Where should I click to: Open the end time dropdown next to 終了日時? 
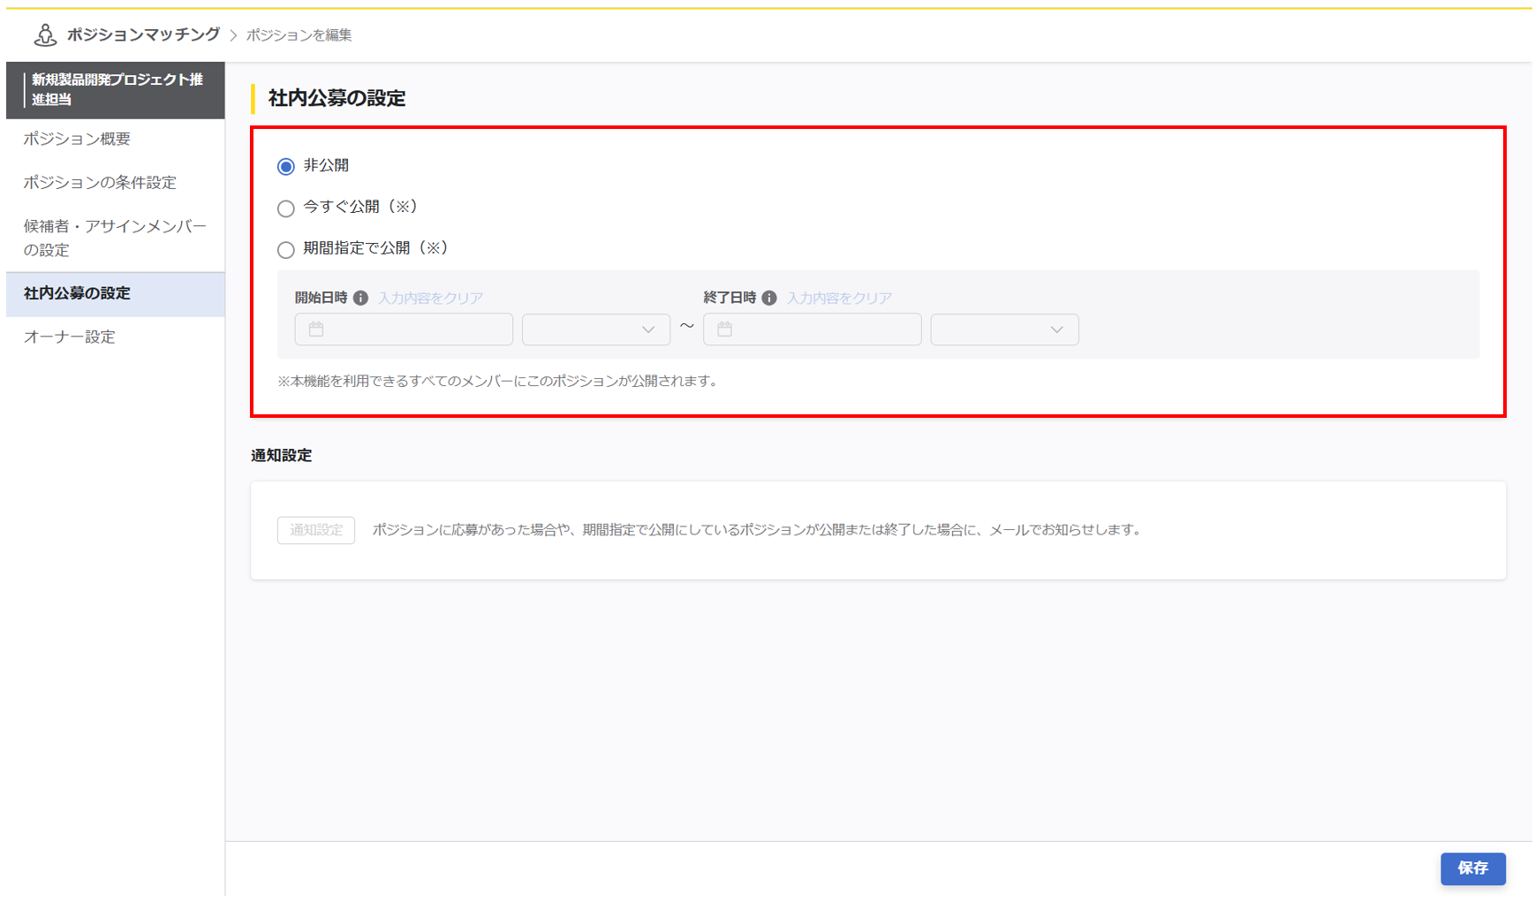(1004, 330)
